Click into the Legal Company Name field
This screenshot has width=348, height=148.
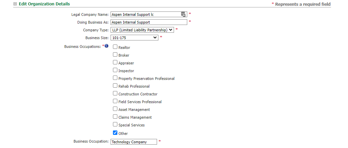click(x=146, y=14)
